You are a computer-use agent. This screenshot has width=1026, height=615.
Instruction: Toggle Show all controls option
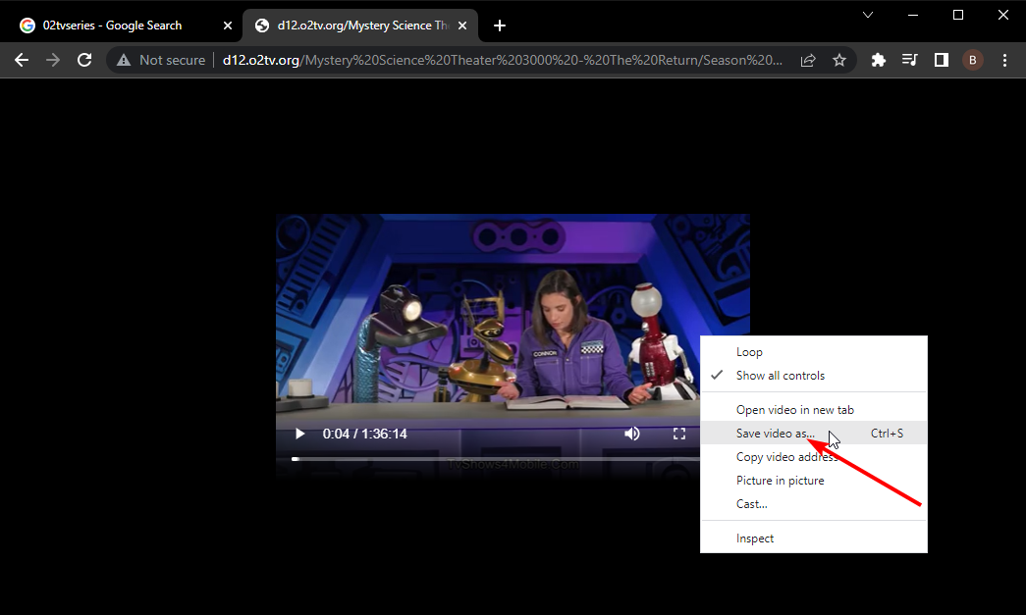[x=813, y=375]
